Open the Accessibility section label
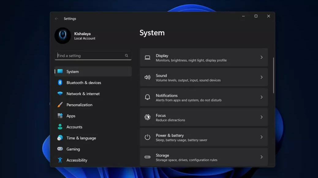This screenshot has height=178, width=318. click(77, 160)
